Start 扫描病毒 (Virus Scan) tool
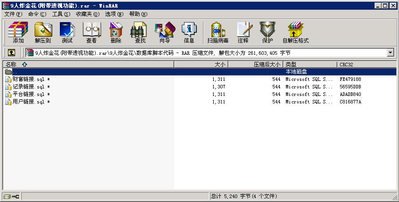 pos(218,32)
